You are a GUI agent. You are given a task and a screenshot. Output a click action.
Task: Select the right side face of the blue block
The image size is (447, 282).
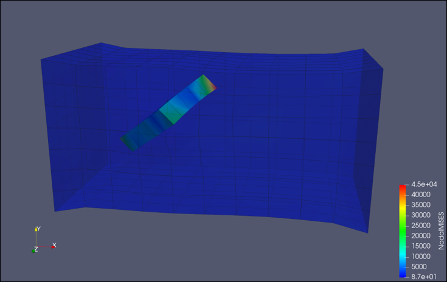[x=372, y=146]
